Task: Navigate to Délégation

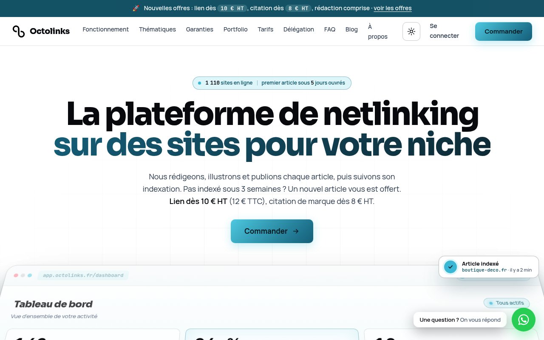Action: click(x=299, y=29)
